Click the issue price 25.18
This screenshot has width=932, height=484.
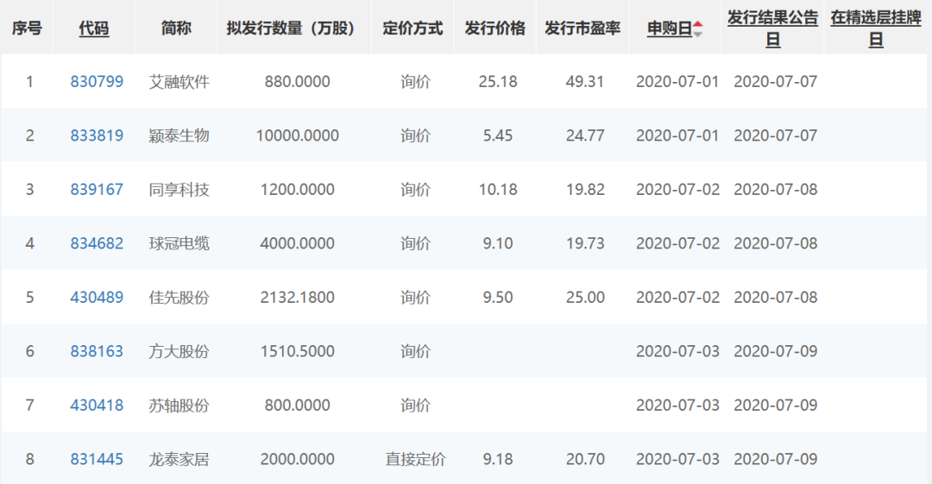tap(498, 81)
